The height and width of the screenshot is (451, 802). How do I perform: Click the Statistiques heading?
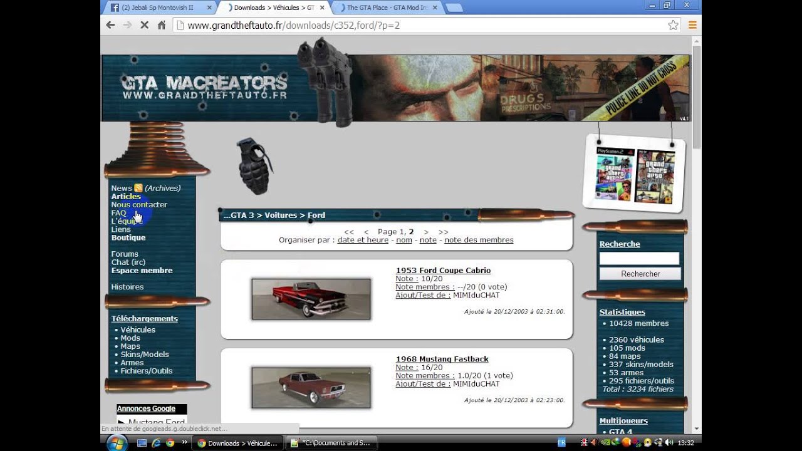pos(622,312)
